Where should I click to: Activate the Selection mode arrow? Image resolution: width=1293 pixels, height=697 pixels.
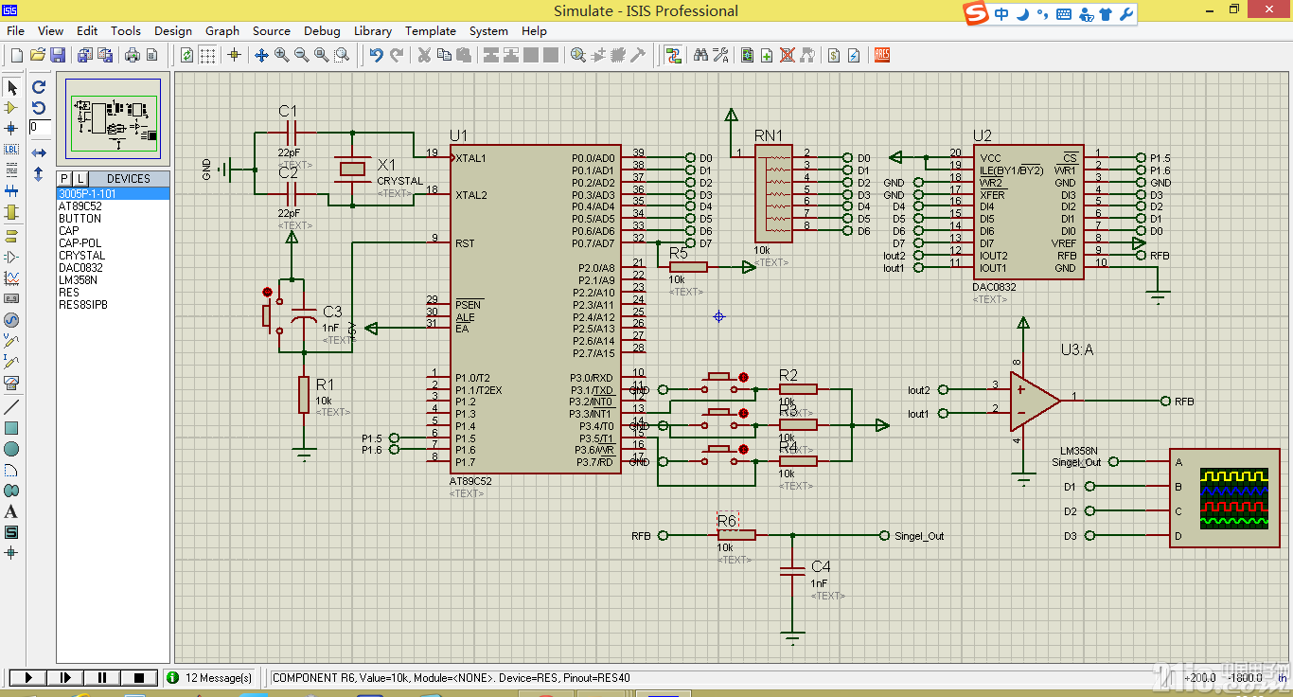[x=11, y=87]
